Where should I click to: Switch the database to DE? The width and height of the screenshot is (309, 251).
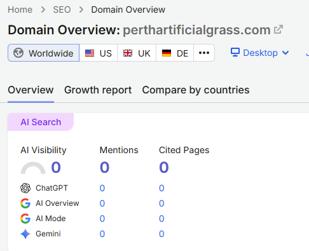pos(175,53)
